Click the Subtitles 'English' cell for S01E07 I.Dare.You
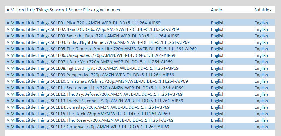 tap(261, 62)
